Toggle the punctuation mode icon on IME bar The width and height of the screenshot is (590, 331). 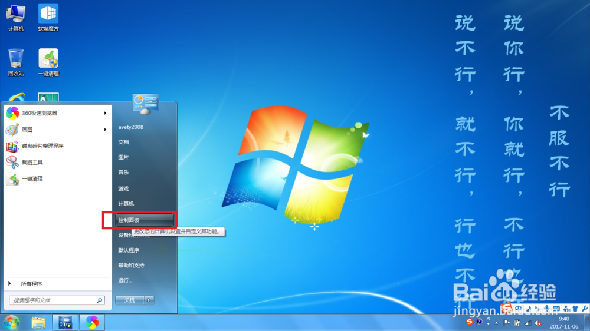[537, 309]
